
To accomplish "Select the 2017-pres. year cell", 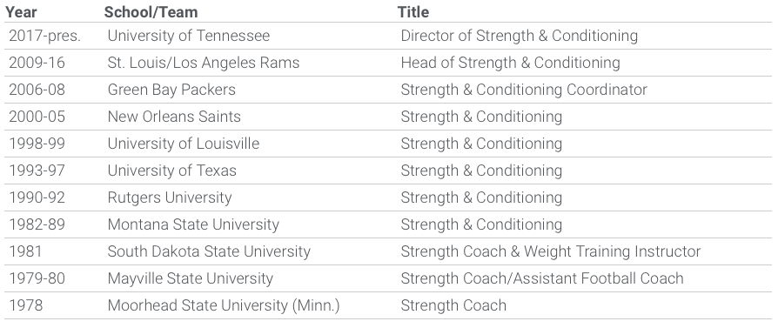I will pyautogui.click(x=44, y=36).
